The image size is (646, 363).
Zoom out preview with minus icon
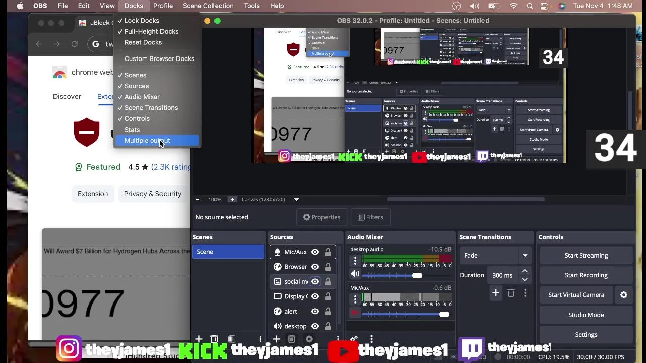(197, 199)
